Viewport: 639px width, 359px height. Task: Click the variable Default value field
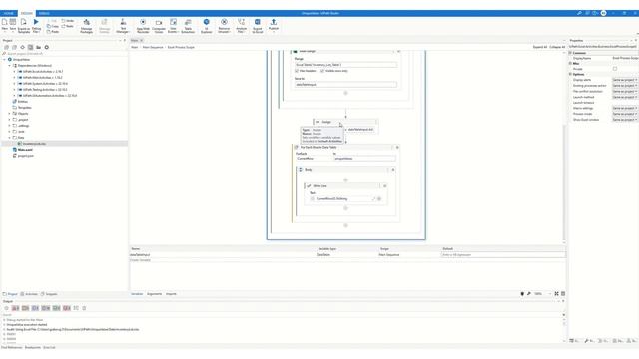pyautogui.click(x=503, y=255)
